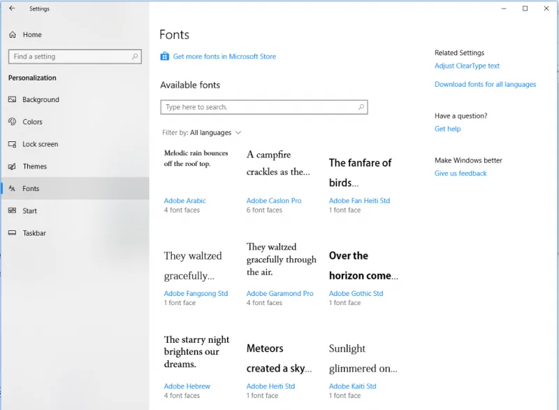Click the Lock screen icon
This screenshot has height=410, width=559.
(x=12, y=144)
